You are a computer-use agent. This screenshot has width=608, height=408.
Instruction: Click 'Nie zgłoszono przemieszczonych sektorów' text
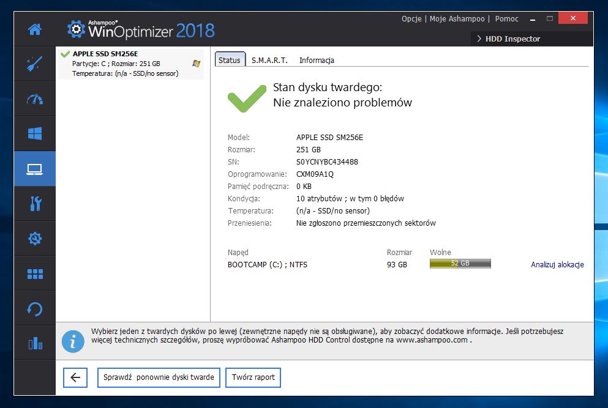point(366,223)
